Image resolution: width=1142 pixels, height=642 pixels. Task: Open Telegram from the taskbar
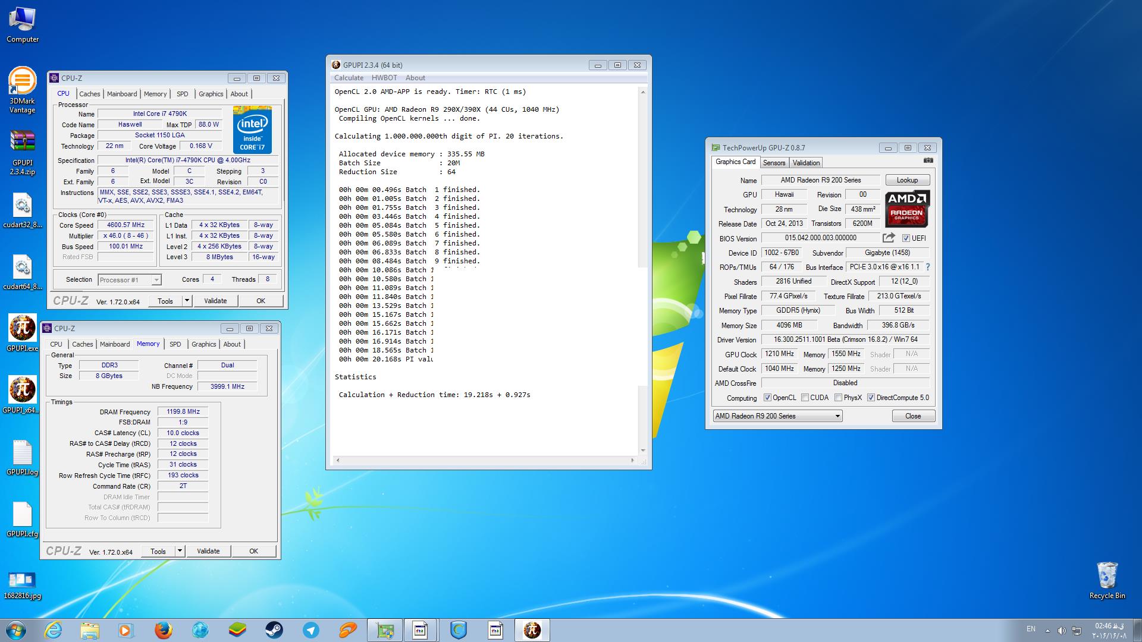(x=311, y=630)
